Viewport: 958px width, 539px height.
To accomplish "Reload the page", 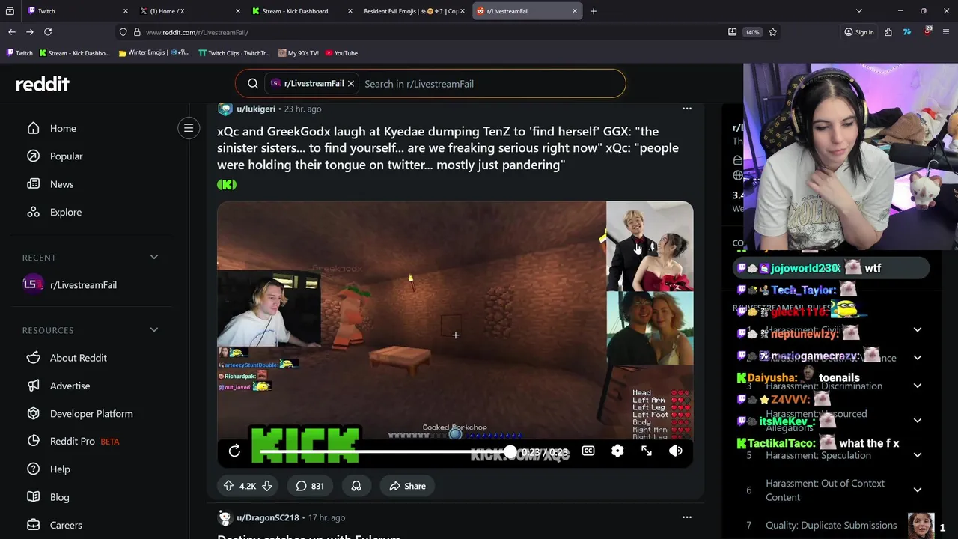I will click(x=48, y=32).
